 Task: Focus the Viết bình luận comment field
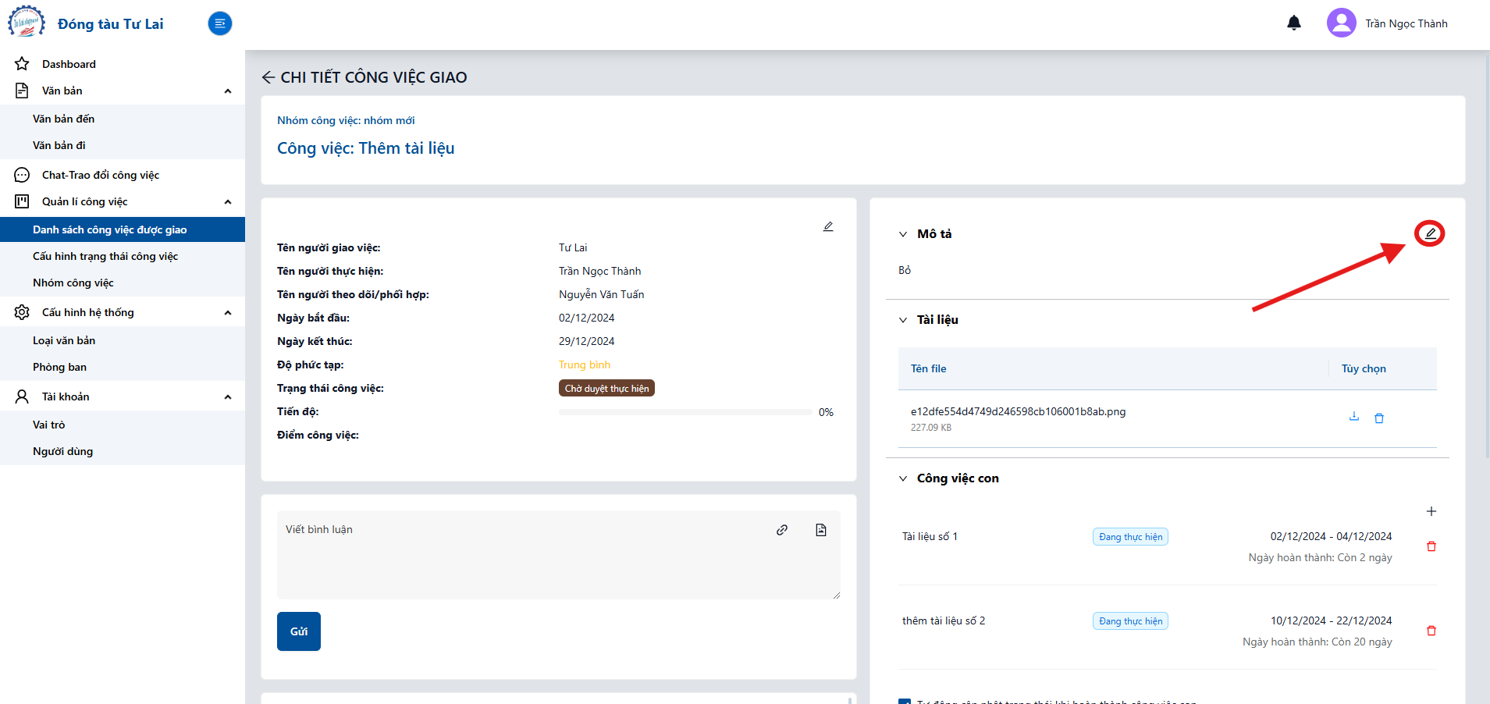tap(559, 555)
